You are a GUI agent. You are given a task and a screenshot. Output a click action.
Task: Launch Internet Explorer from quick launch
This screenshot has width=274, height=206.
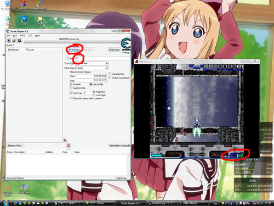(16, 203)
